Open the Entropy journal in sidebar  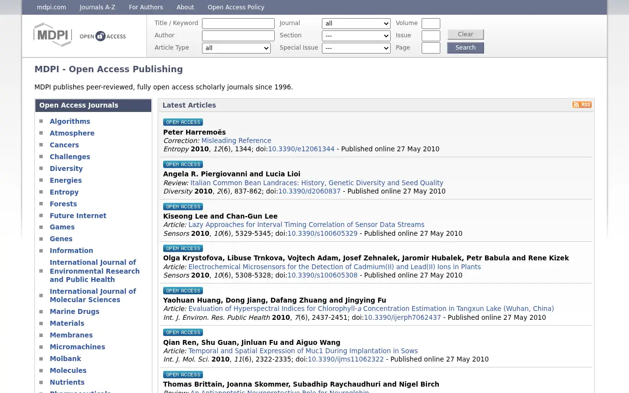pyautogui.click(x=64, y=192)
